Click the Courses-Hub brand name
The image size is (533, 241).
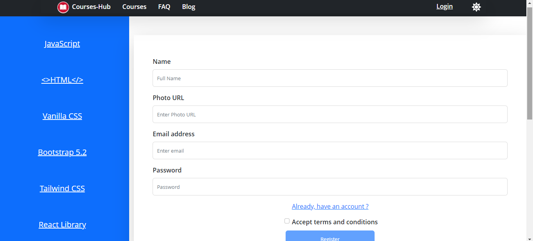(x=91, y=7)
